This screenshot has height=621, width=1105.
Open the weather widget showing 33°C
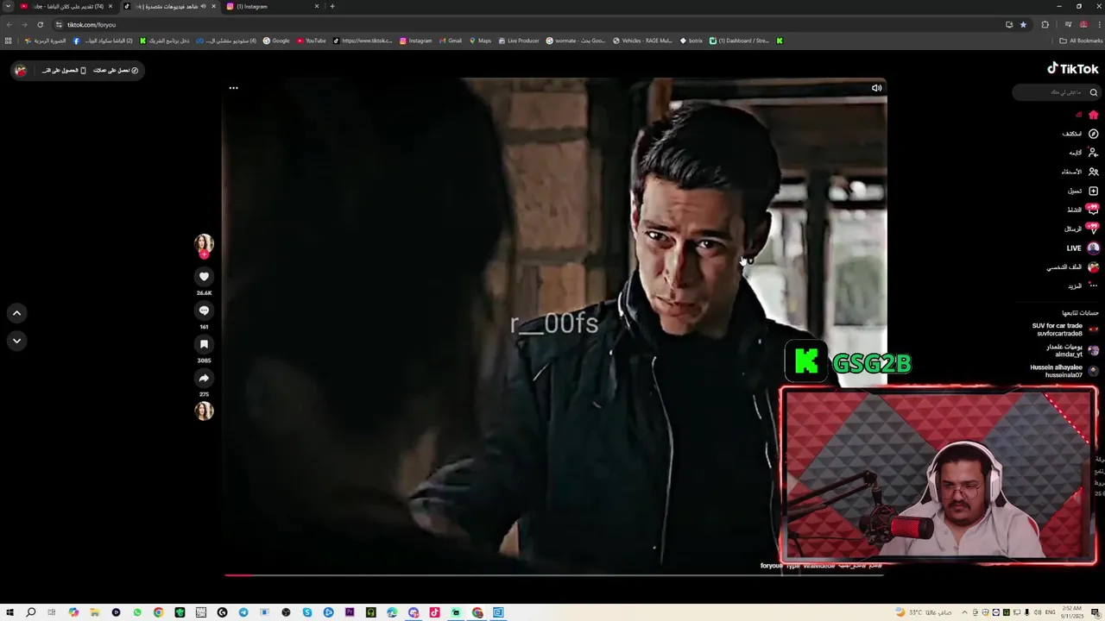tap(925, 612)
